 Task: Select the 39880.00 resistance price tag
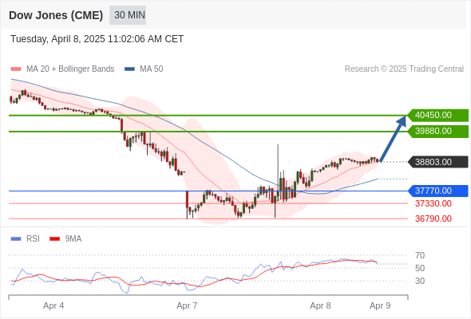[437, 132]
